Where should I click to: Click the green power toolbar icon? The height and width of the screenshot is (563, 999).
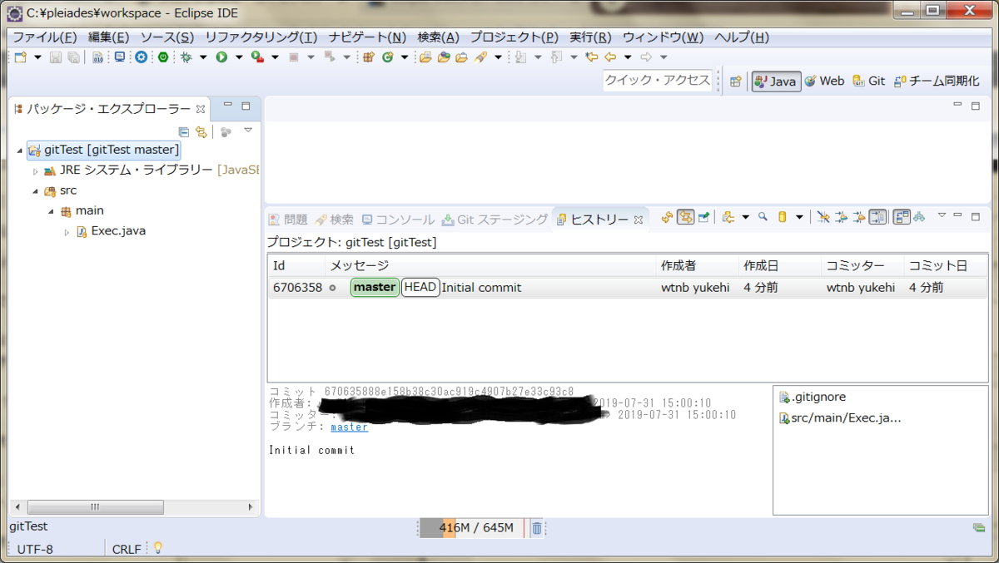(163, 57)
